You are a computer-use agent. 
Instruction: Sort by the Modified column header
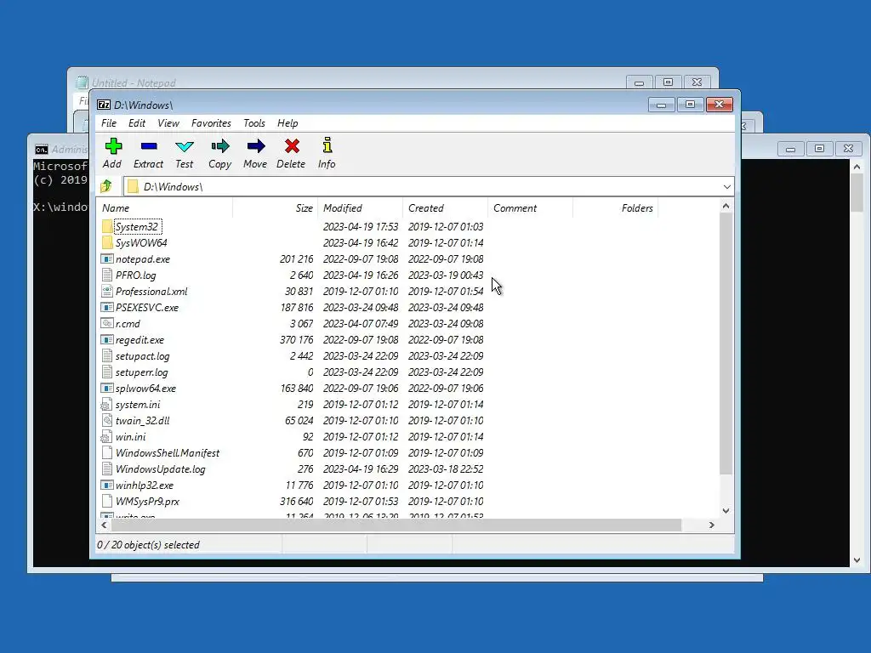click(x=361, y=208)
